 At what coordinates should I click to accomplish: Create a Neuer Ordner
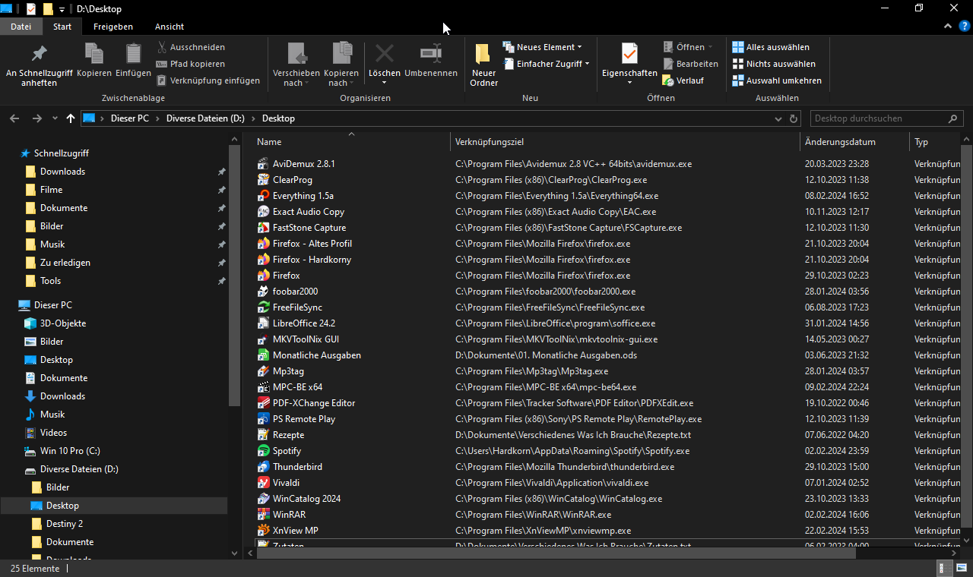[x=483, y=65]
